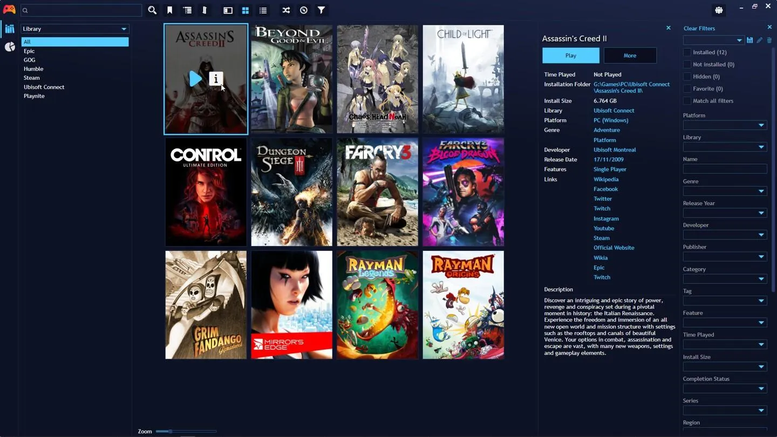Expand the Completion Status filter dropdown
The height and width of the screenshot is (437, 777).
pos(725,388)
